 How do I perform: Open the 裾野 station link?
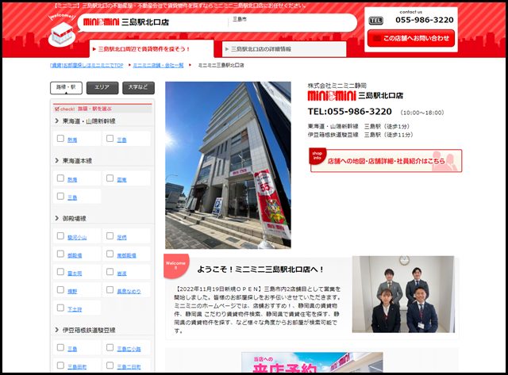click(72, 291)
